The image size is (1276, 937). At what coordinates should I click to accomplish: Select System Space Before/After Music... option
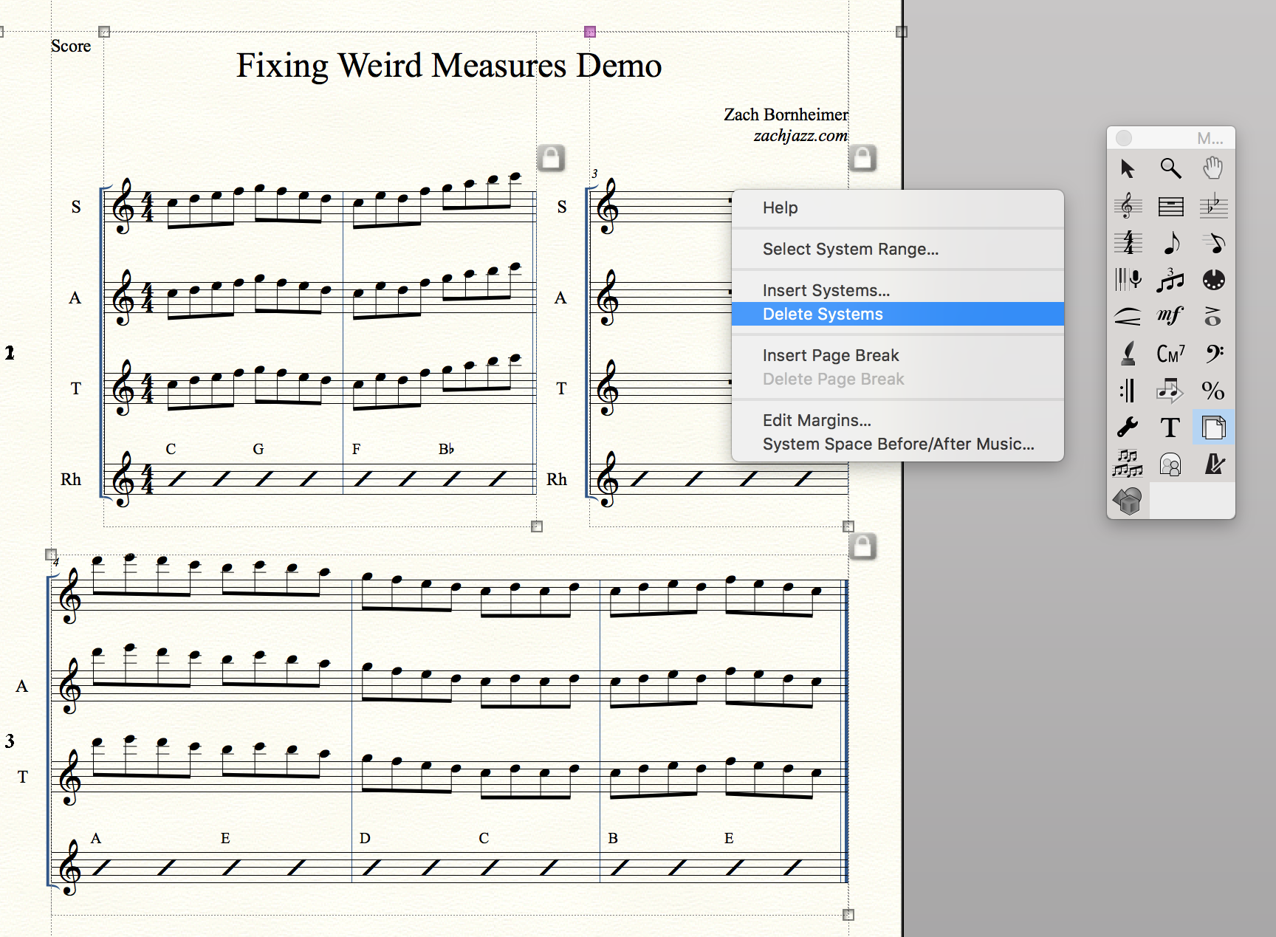[898, 445]
